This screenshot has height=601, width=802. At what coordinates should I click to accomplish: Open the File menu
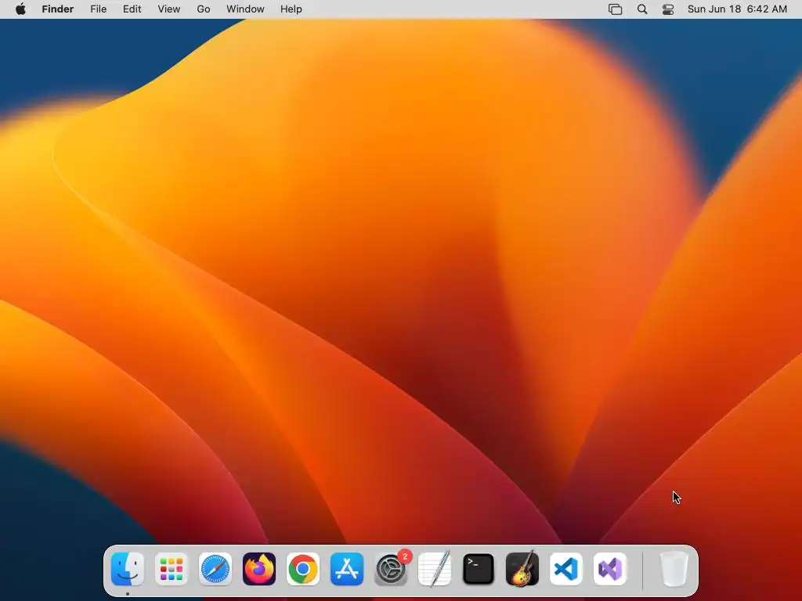98,9
